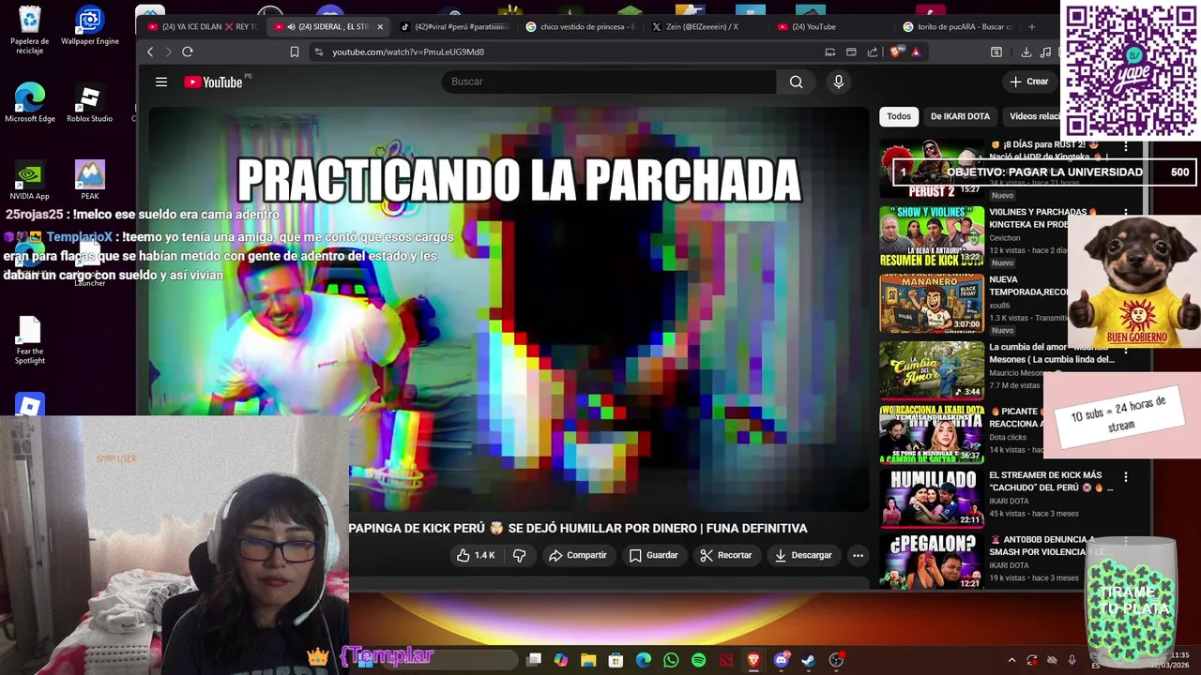
Task: Open Microsoft Edge desktop shortcut
Action: tap(30, 103)
